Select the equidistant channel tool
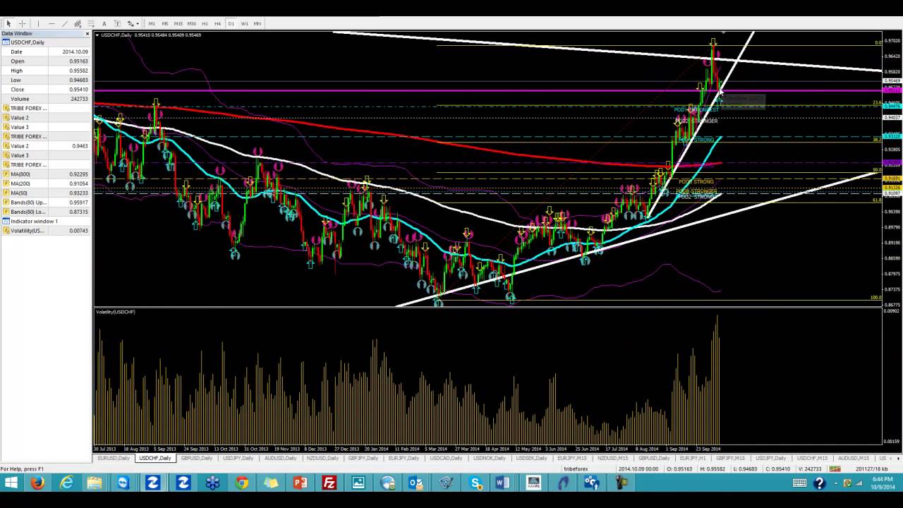The width and height of the screenshot is (903, 508). pos(78,23)
